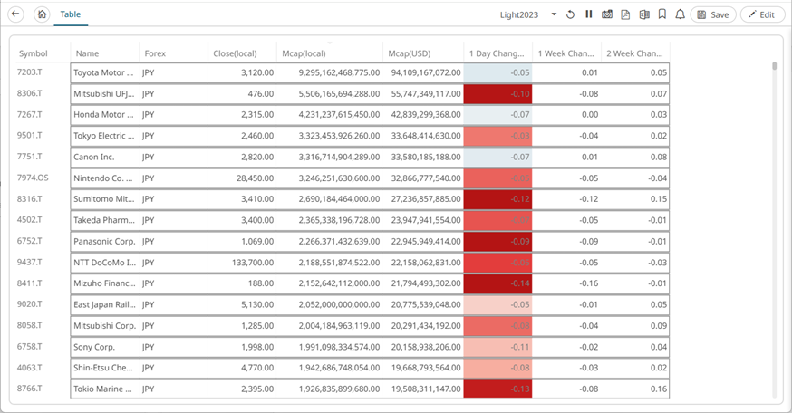Click the Close(local) column header
The image size is (792, 413).
234,53
